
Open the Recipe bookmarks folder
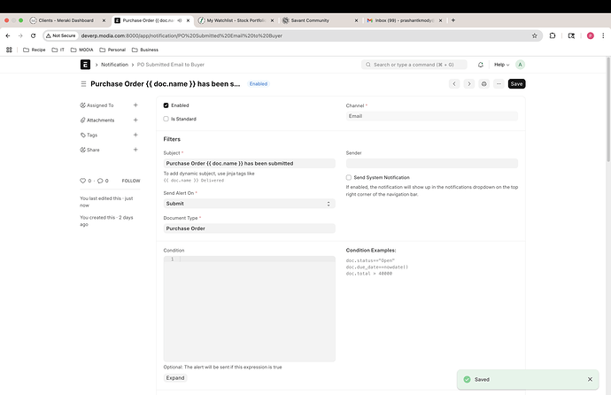35,50
